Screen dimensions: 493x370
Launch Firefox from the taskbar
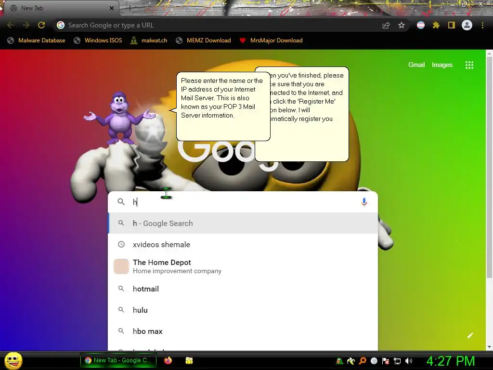168,360
